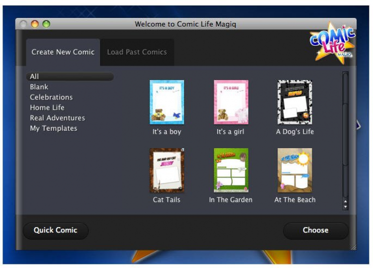Open the Real Adventures category

click(57, 118)
